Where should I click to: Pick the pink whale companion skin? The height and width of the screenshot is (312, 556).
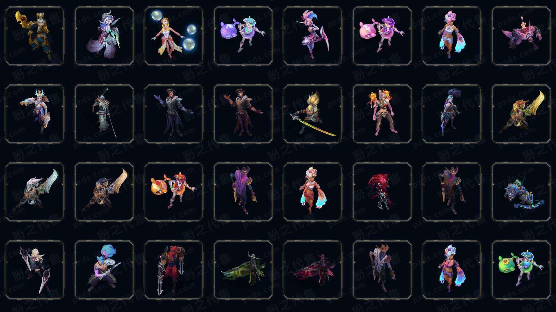click(x=382, y=36)
